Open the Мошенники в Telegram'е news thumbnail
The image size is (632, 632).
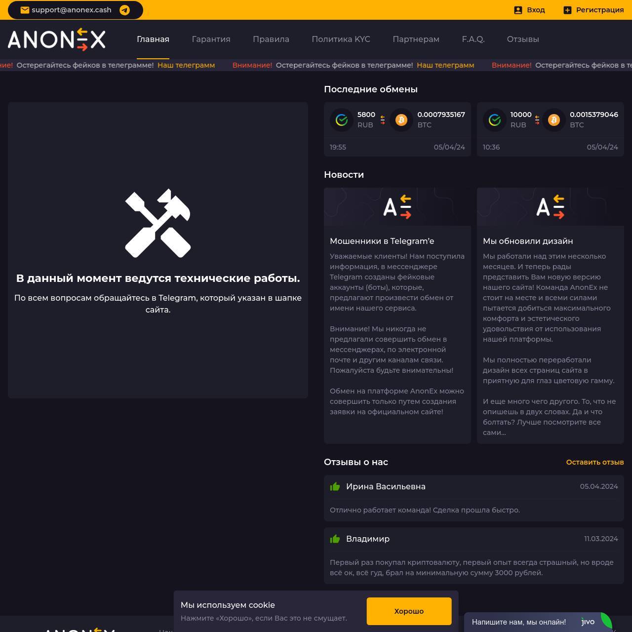pos(397,207)
